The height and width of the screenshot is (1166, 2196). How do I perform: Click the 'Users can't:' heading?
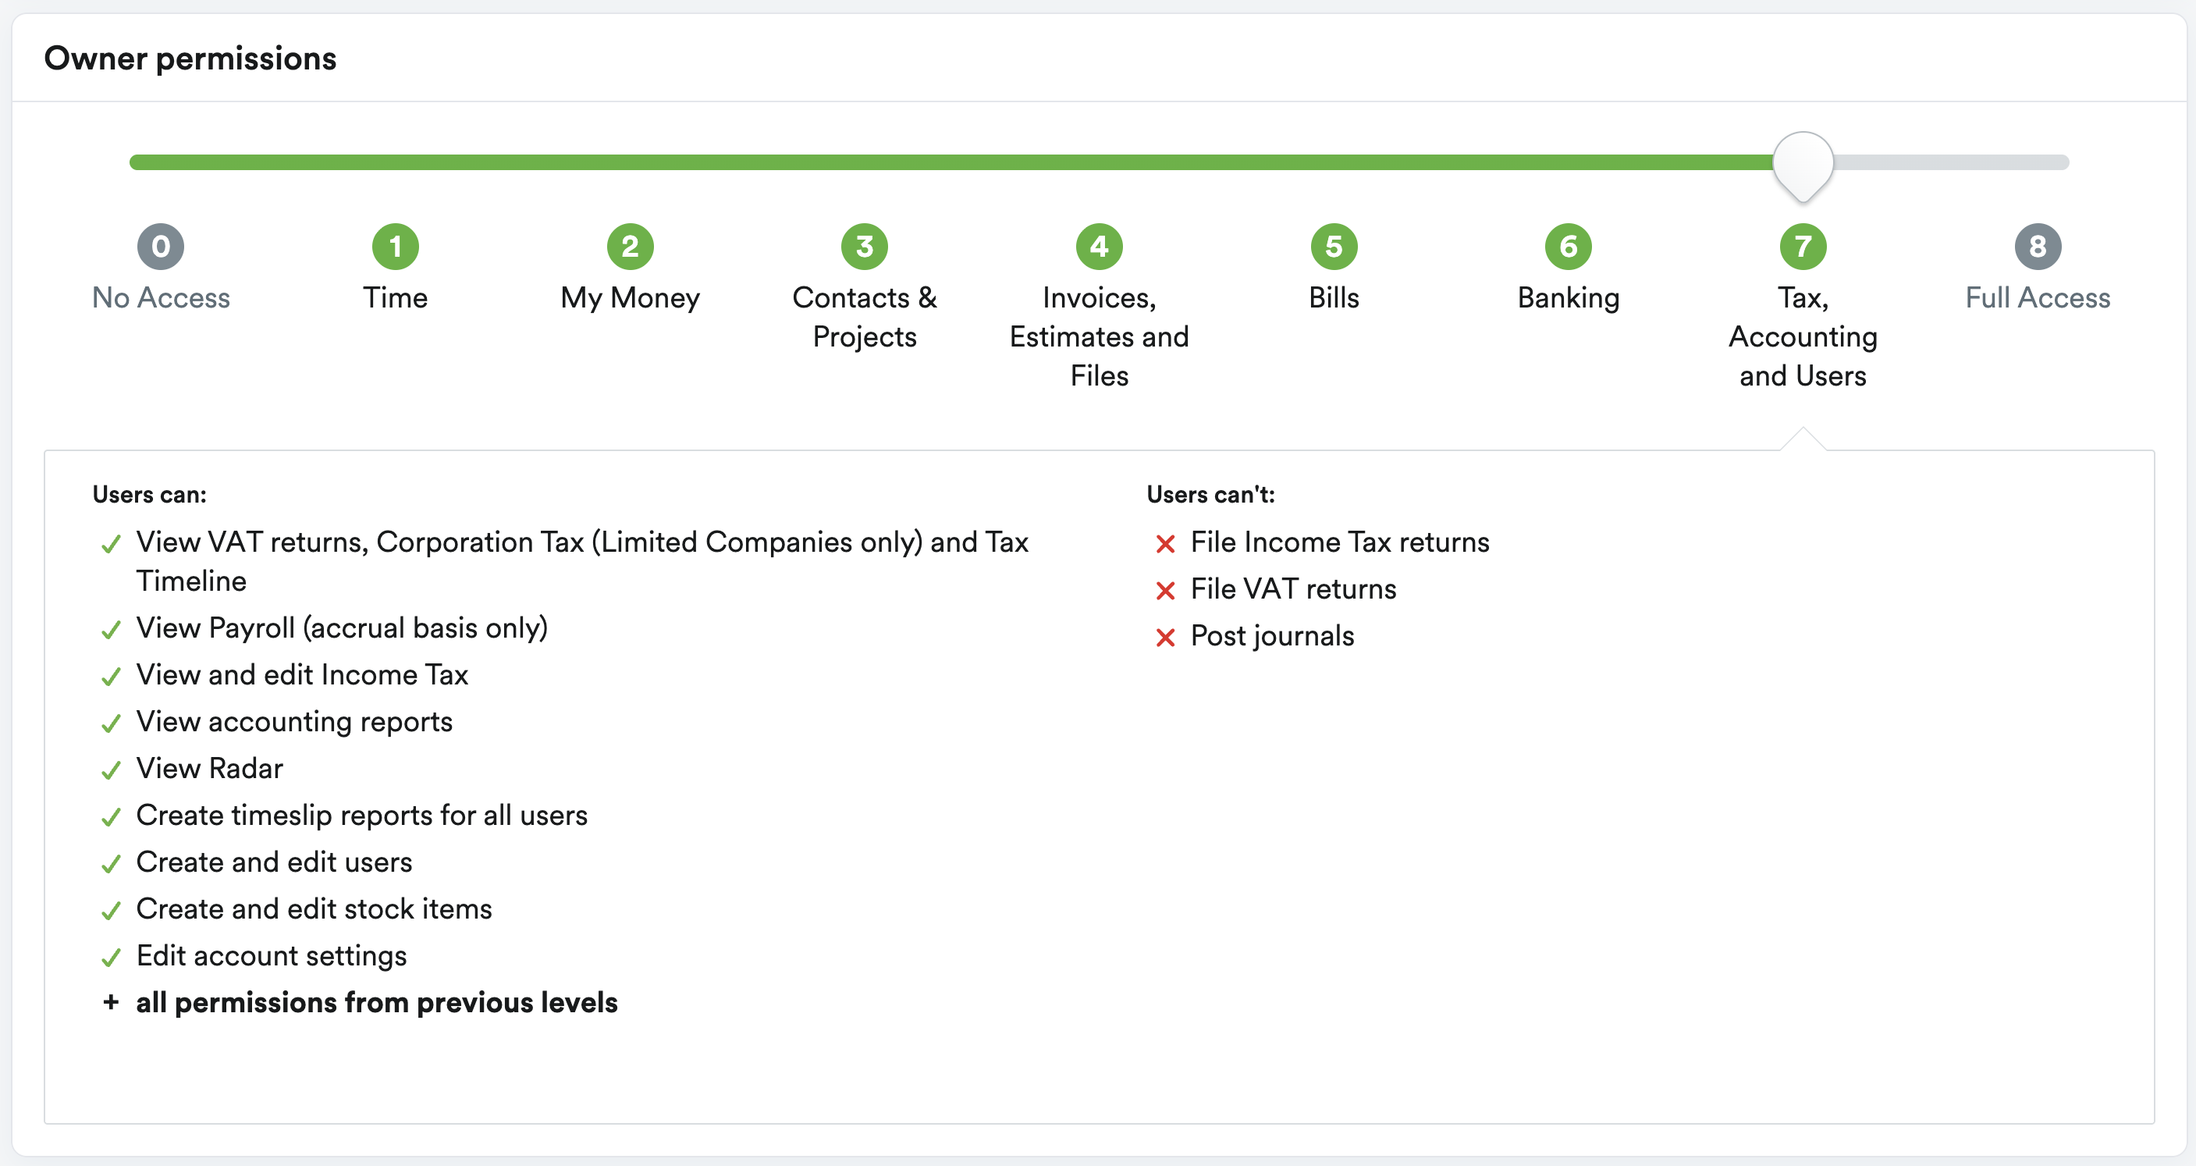[1210, 494]
